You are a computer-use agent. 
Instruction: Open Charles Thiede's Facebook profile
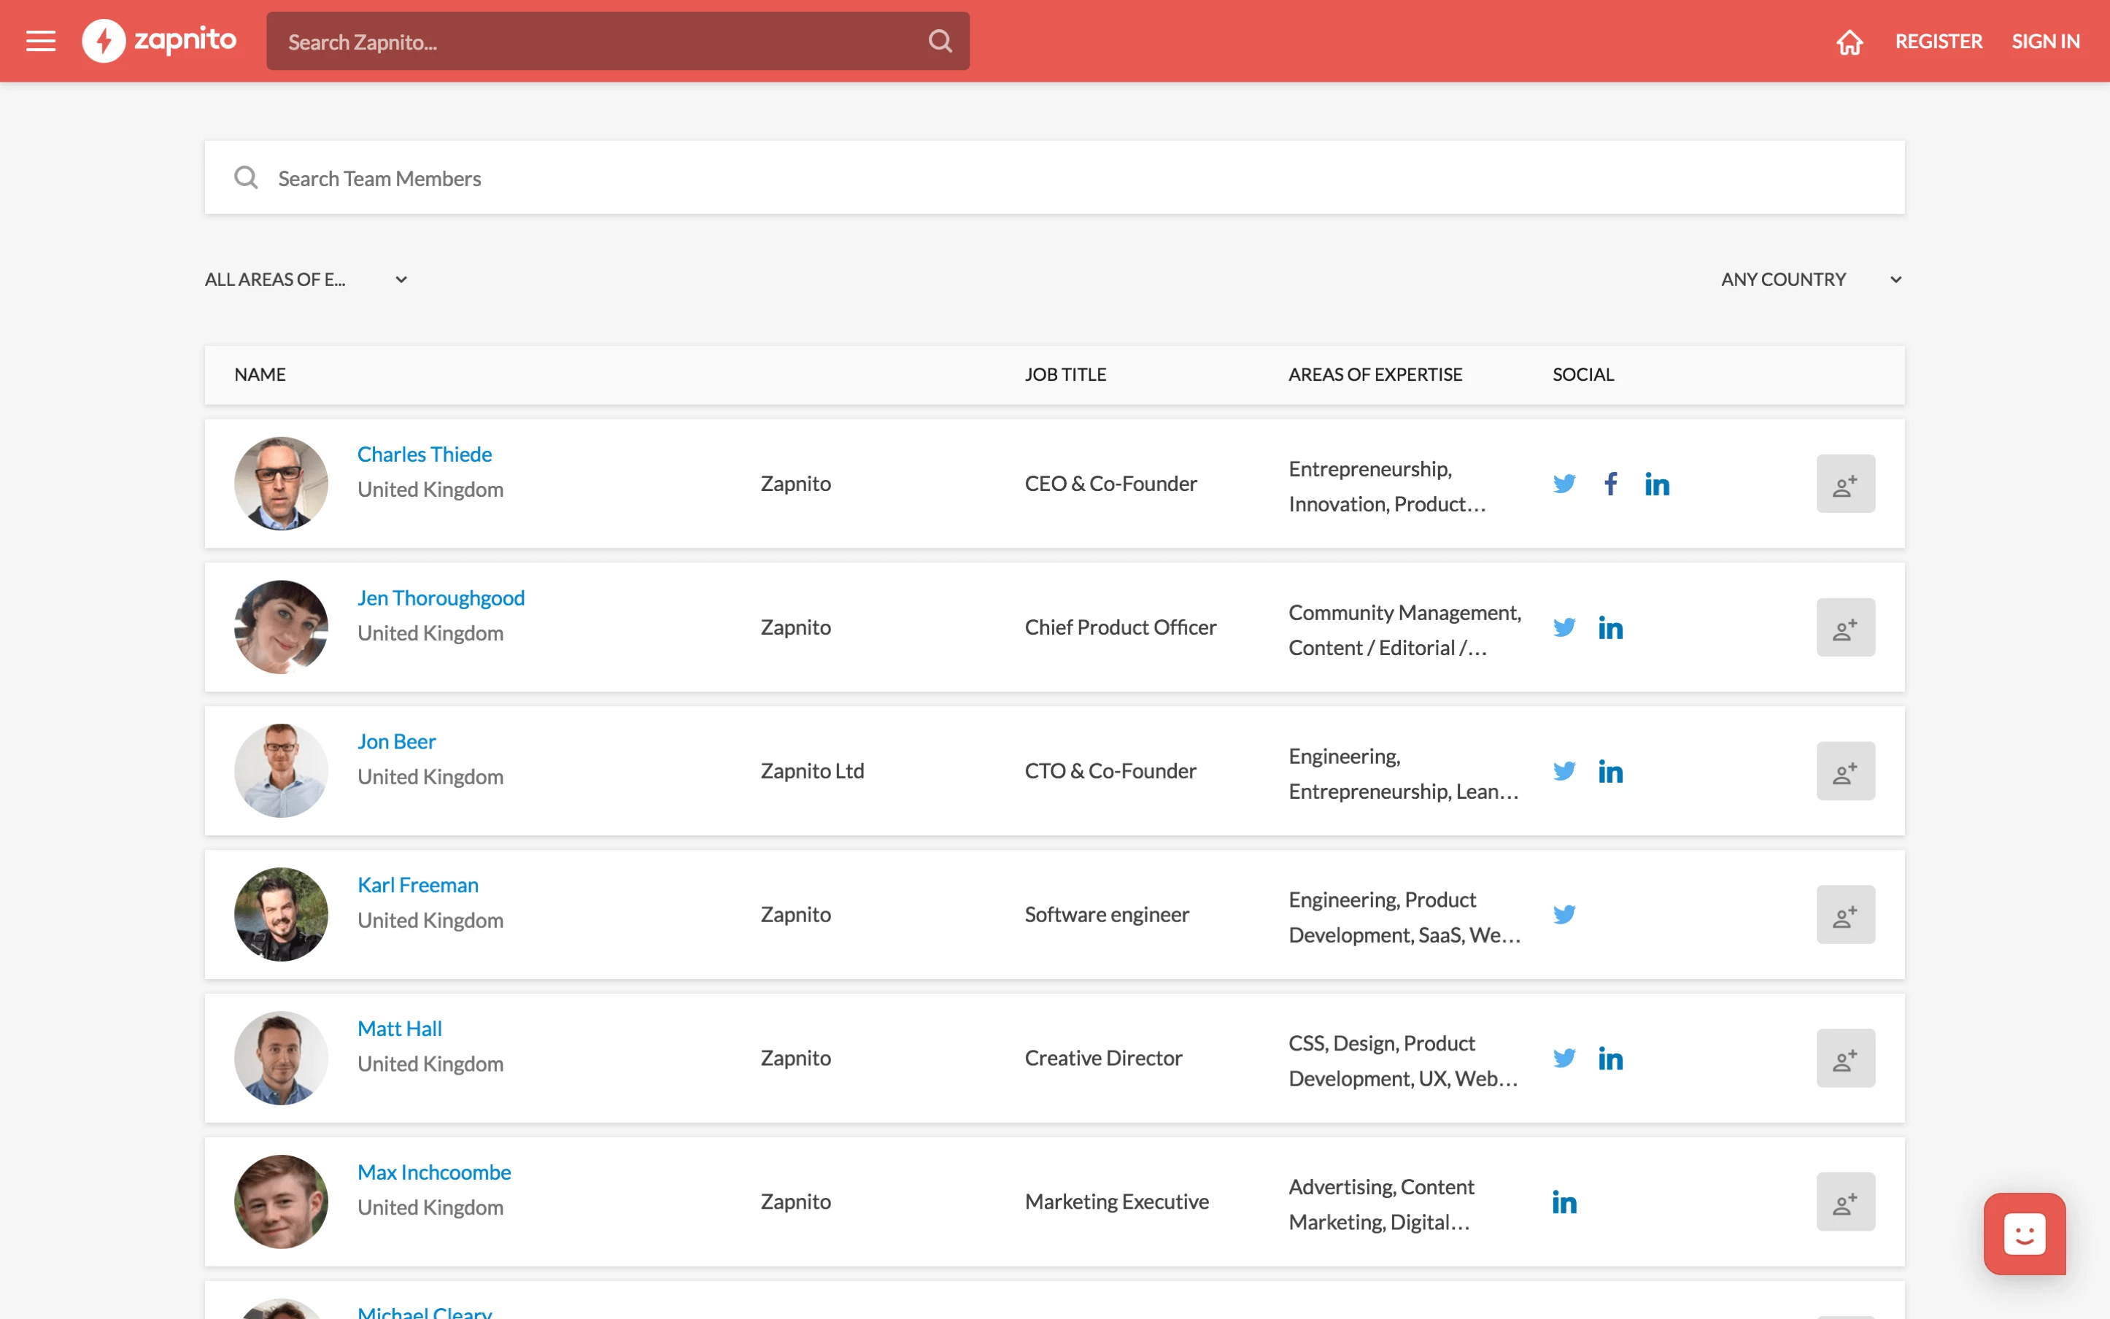pyautogui.click(x=1610, y=483)
